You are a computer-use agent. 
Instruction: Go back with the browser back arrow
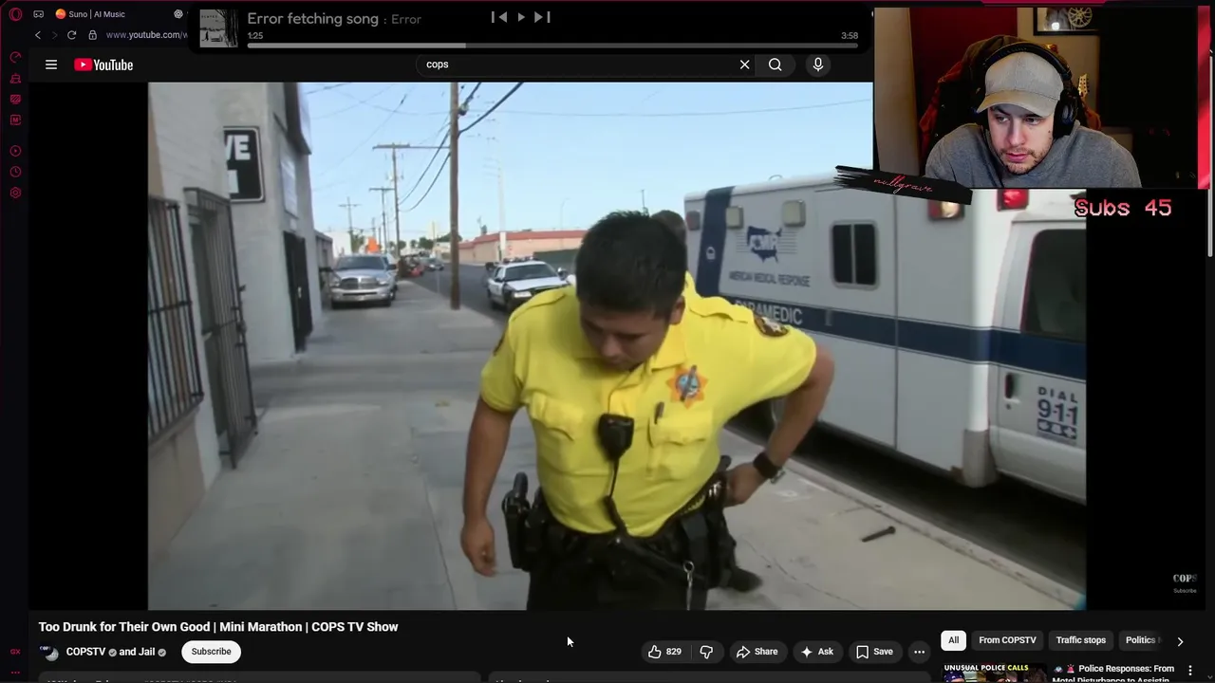click(x=38, y=35)
